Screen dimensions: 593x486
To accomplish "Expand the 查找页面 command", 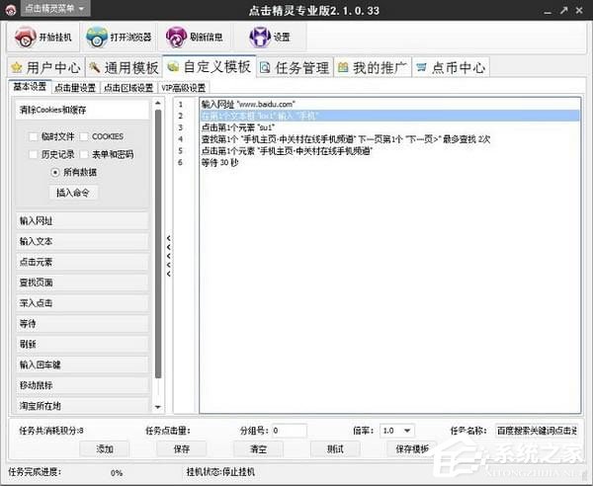I will (82, 283).
